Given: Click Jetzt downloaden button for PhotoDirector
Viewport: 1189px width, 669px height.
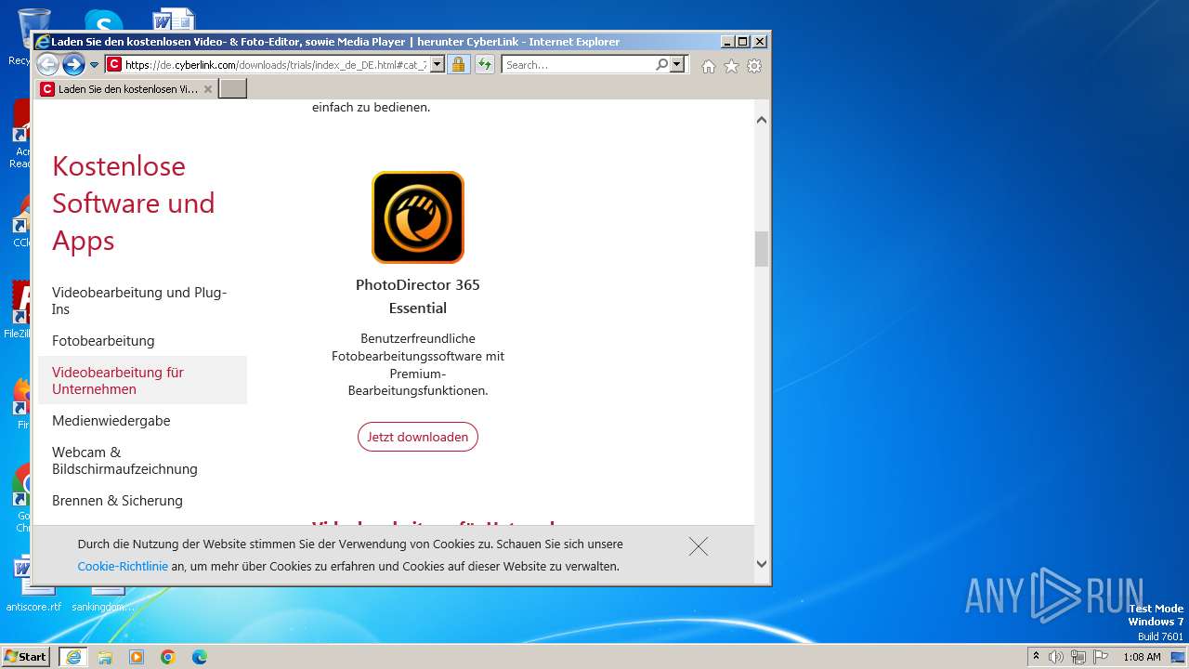Looking at the screenshot, I should pos(418,437).
